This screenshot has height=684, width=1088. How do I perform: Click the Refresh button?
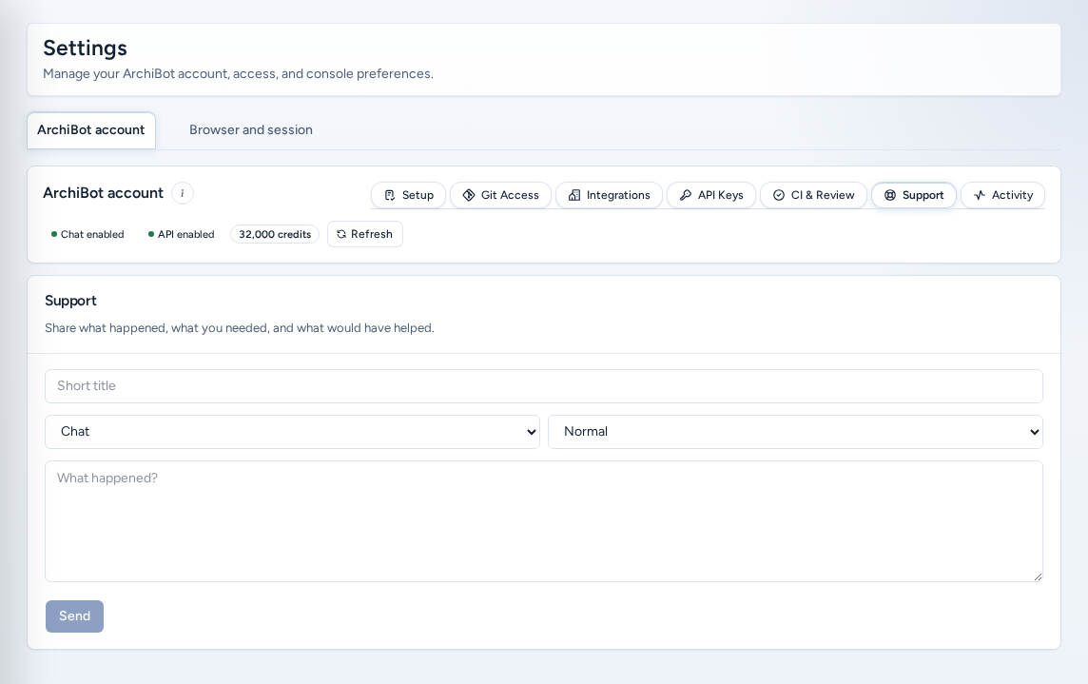point(365,234)
